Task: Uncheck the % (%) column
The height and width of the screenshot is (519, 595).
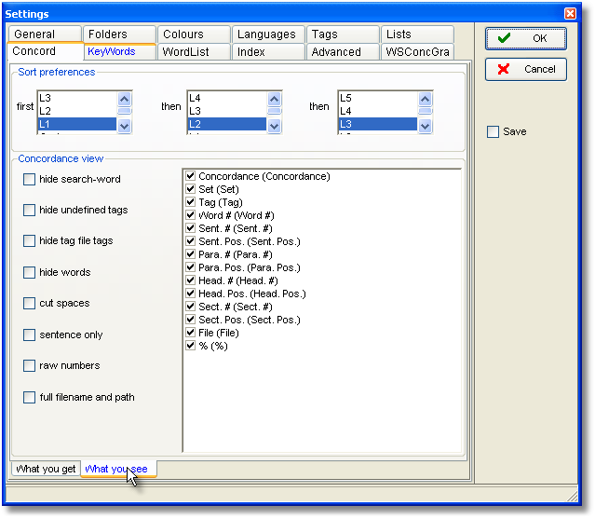Action: (191, 346)
